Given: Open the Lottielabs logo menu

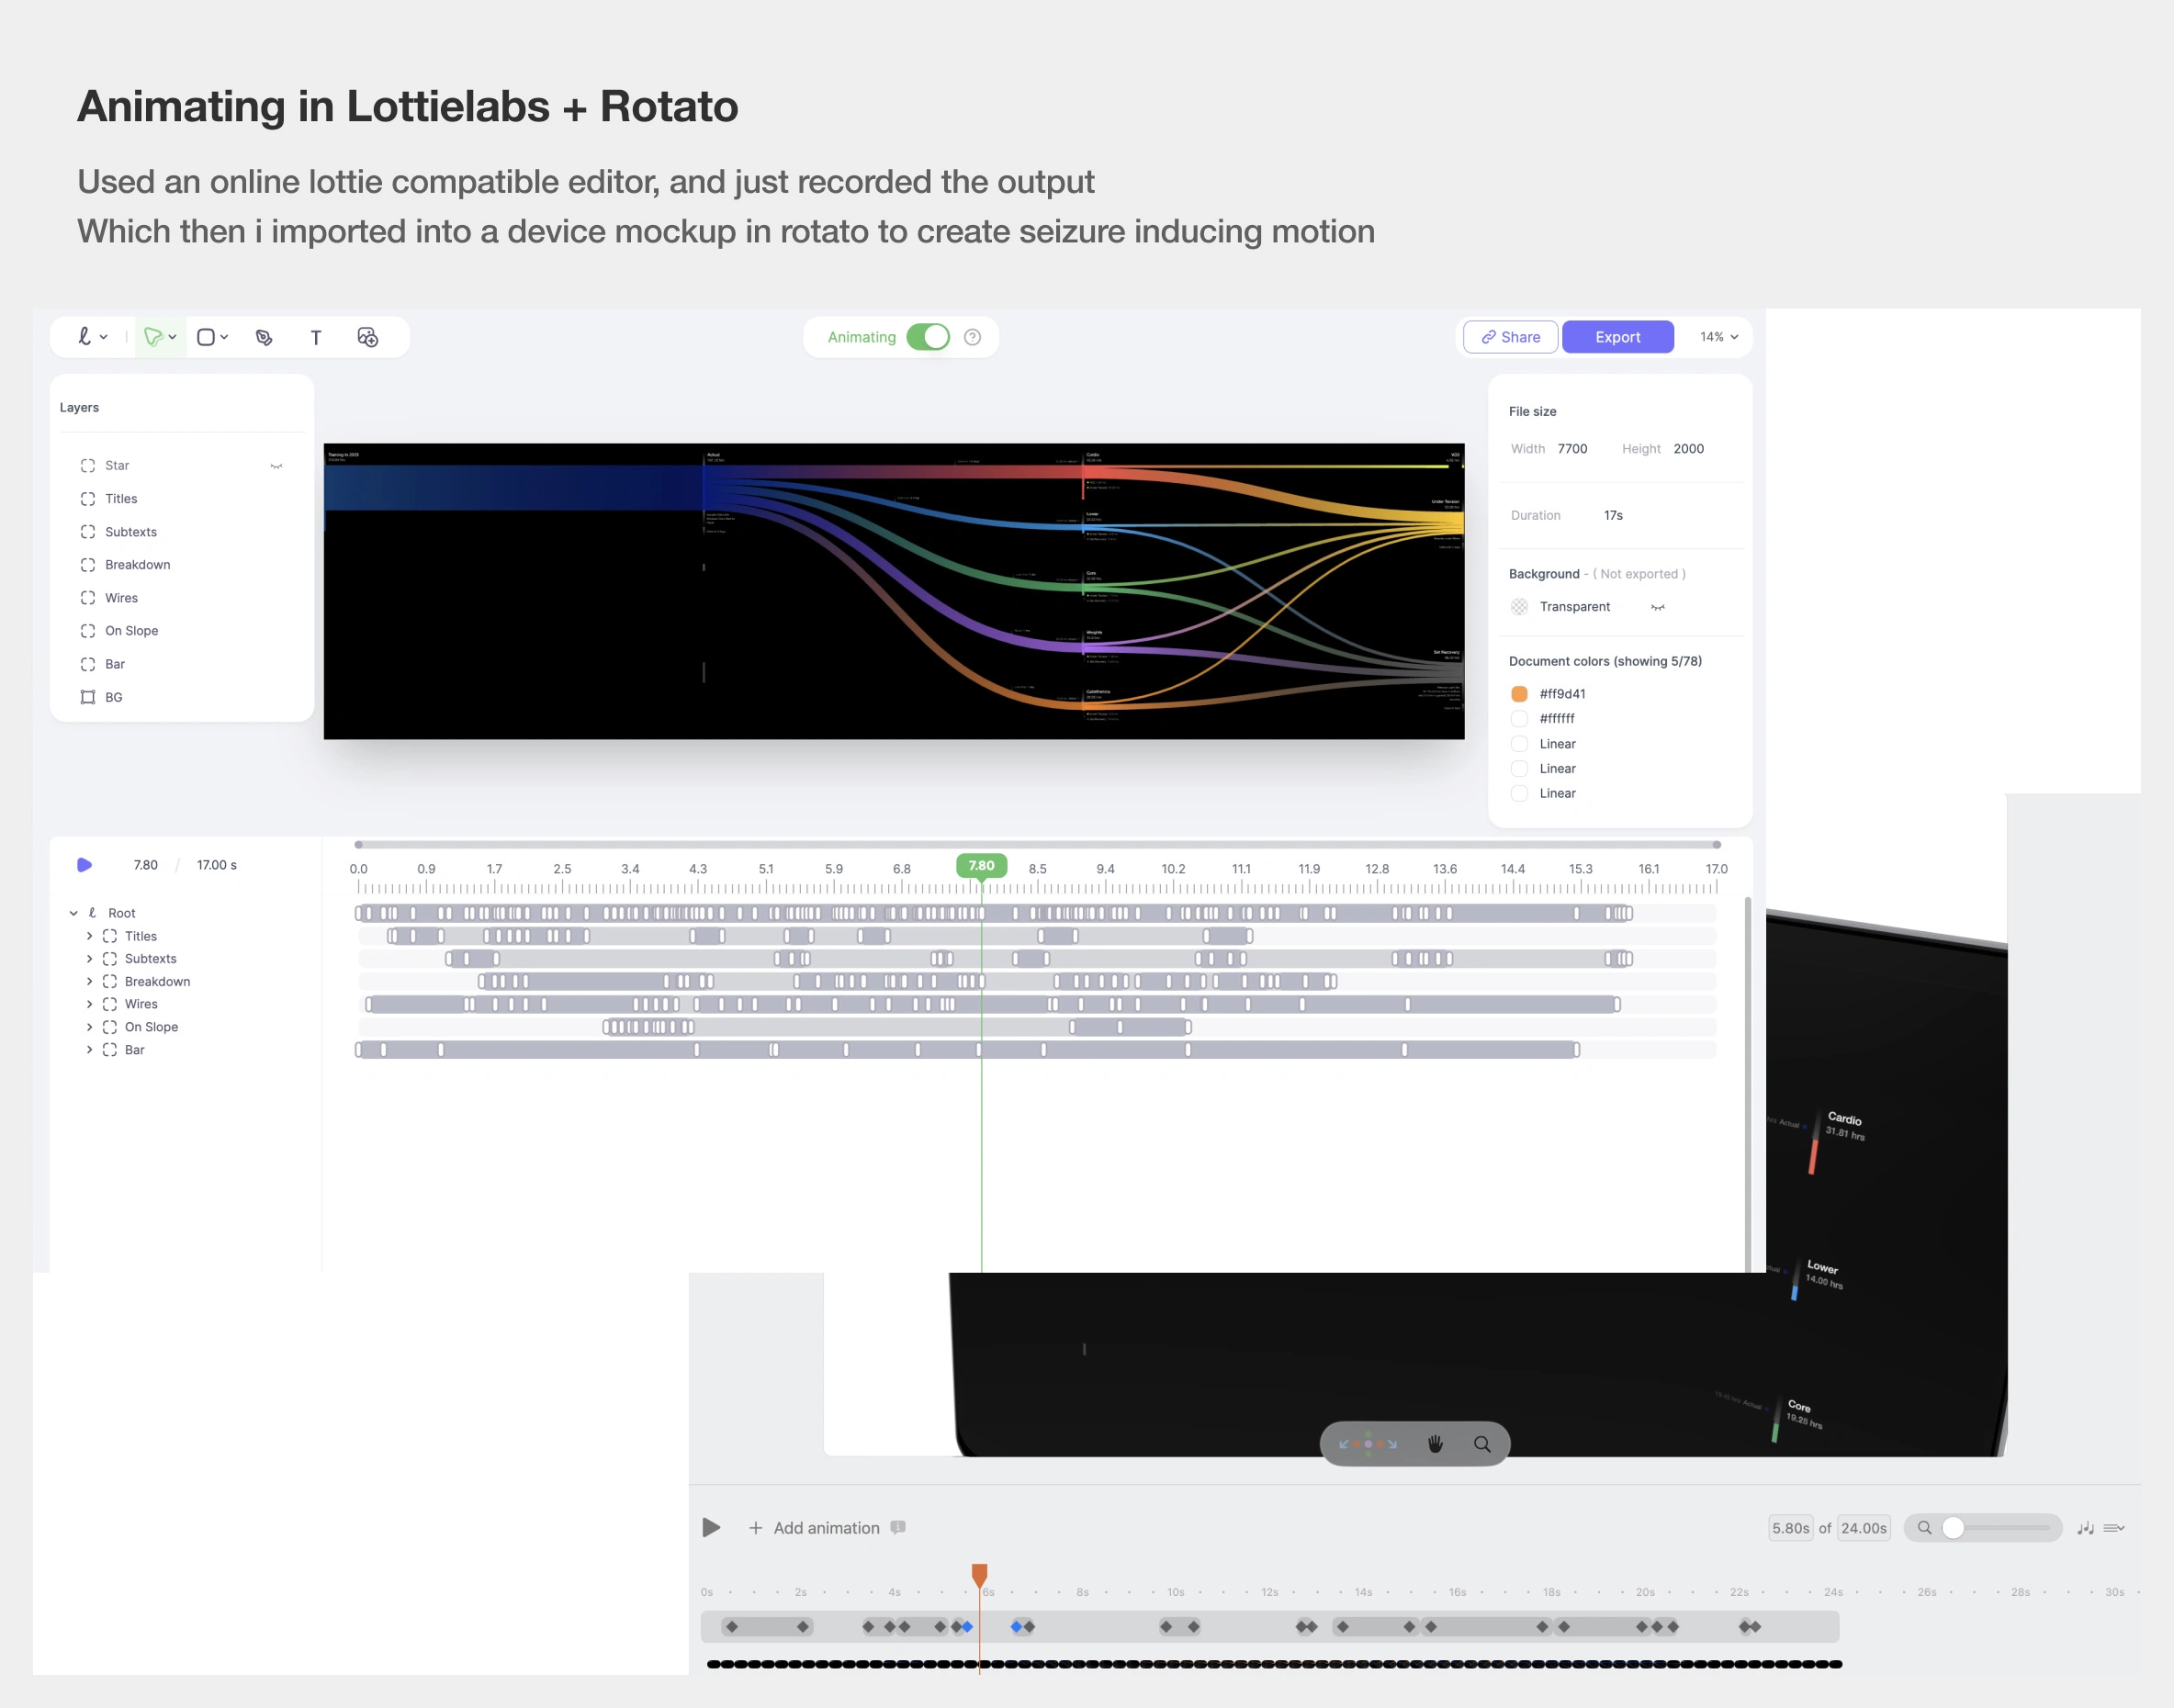Looking at the screenshot, I should [x=85, y=337].
